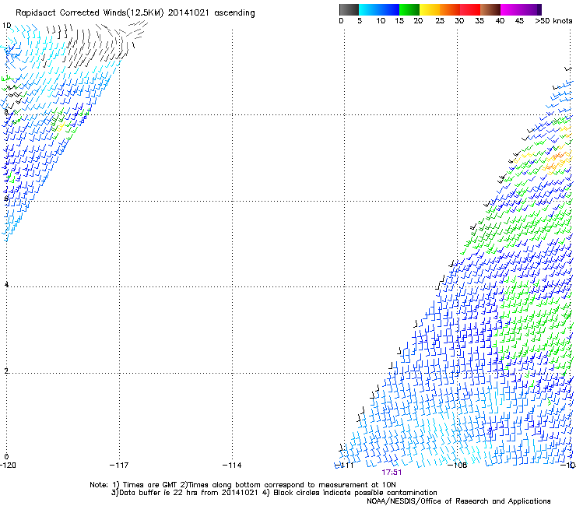
Task: Click the legend label '35'
Action: click(x=479, y=21)
